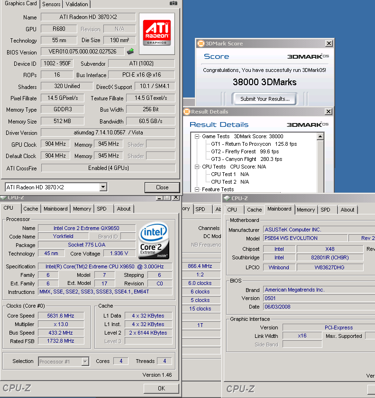Viewport: 375px width, 398px height.
Task: Click the Manufacturer ASUSTeK field
Action: point(319,230)
